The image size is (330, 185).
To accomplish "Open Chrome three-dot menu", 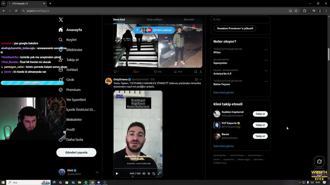I will (x=326, y=11).
